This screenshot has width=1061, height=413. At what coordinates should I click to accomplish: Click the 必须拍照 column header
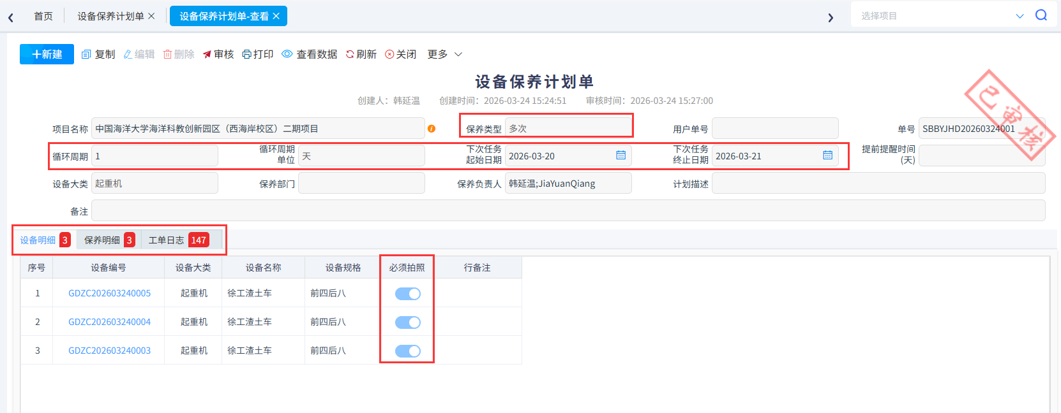[x=407, y=268]
